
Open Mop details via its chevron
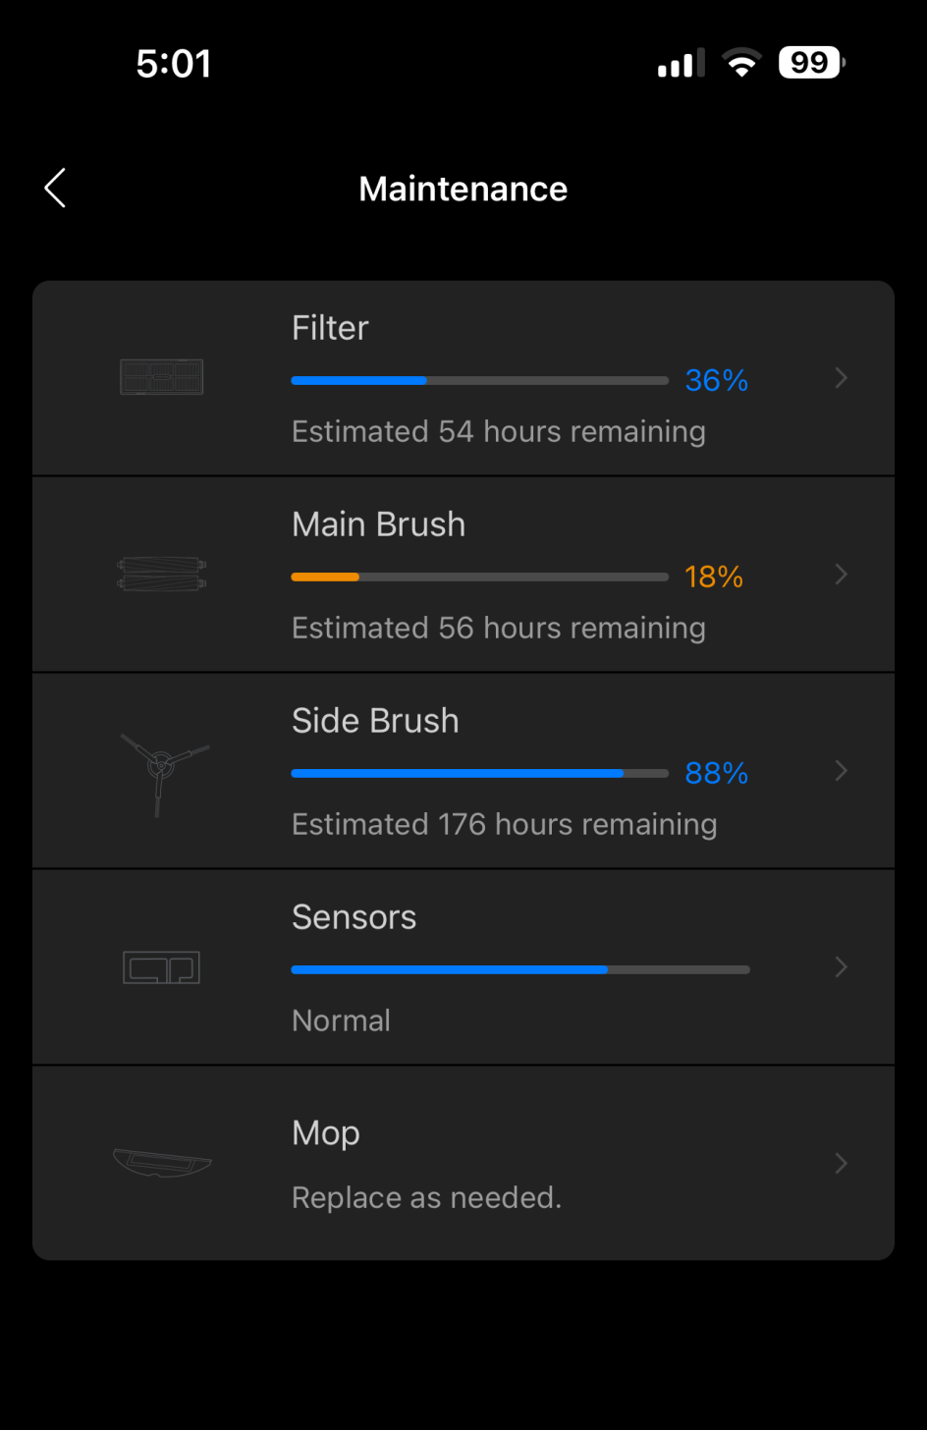[841, 1164]
